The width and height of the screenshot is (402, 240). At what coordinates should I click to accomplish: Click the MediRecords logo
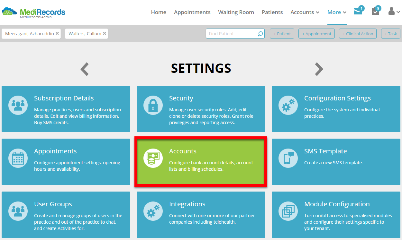coord(33,13)
